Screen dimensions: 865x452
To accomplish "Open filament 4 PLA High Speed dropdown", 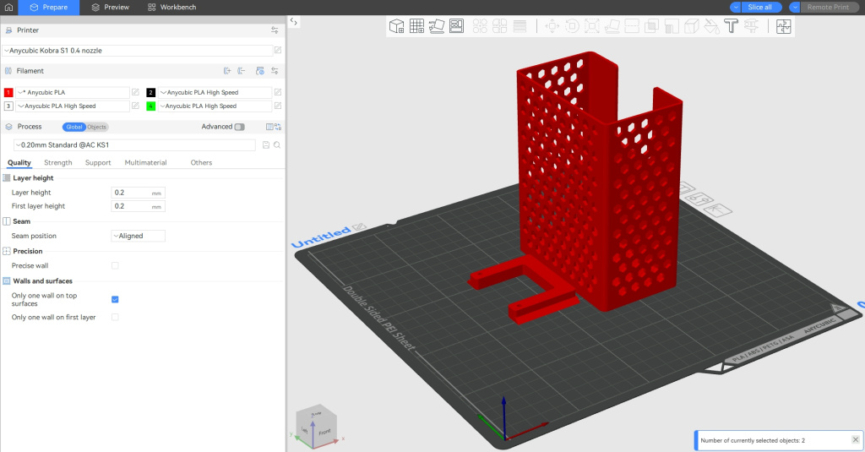I will pos(215,106).
